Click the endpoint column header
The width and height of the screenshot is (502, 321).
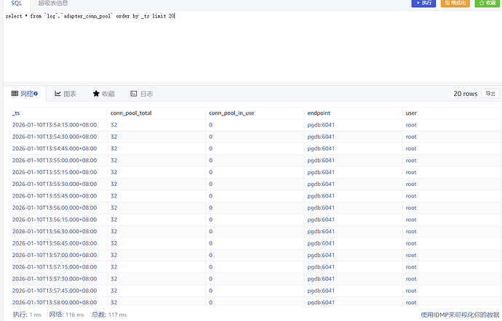[320, 113]
